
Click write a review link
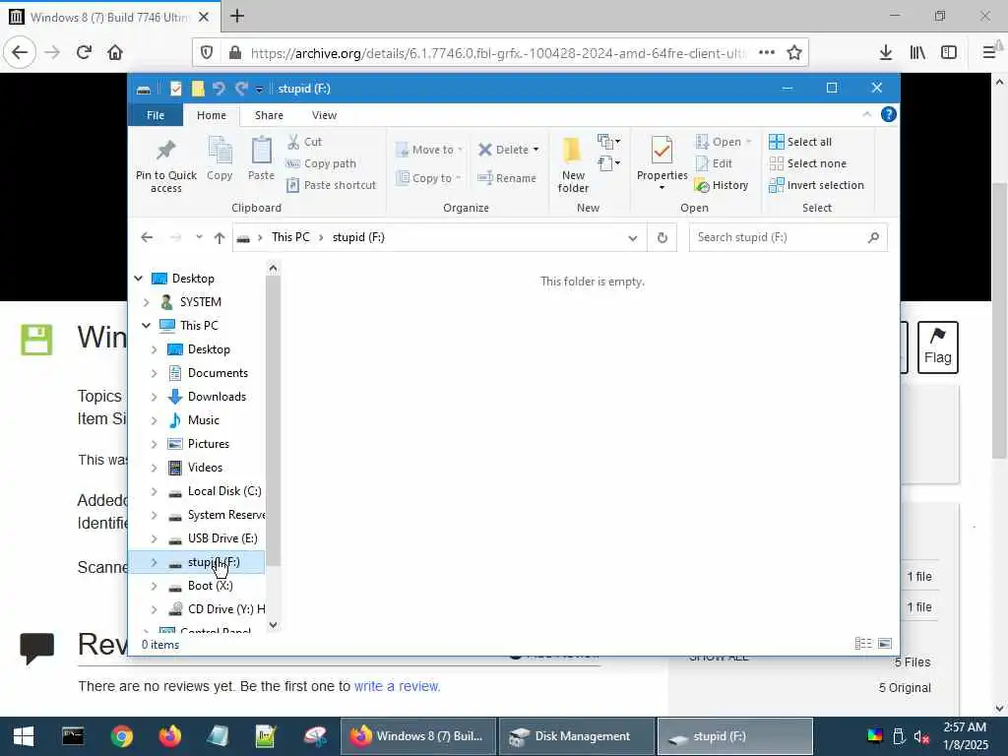click(x=397, y=686)
